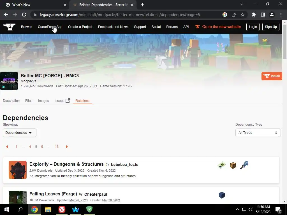Show hidden system tray icons
This screenshot has width=287, height=215.
pyautogui.click(x=237, y=209)
